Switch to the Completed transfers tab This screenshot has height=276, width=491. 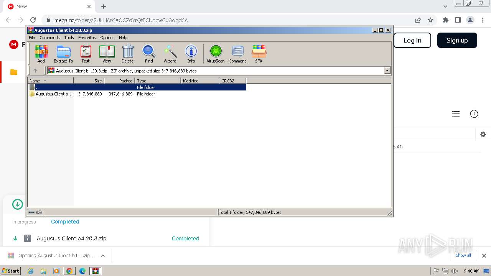click(x=65, y=222)
